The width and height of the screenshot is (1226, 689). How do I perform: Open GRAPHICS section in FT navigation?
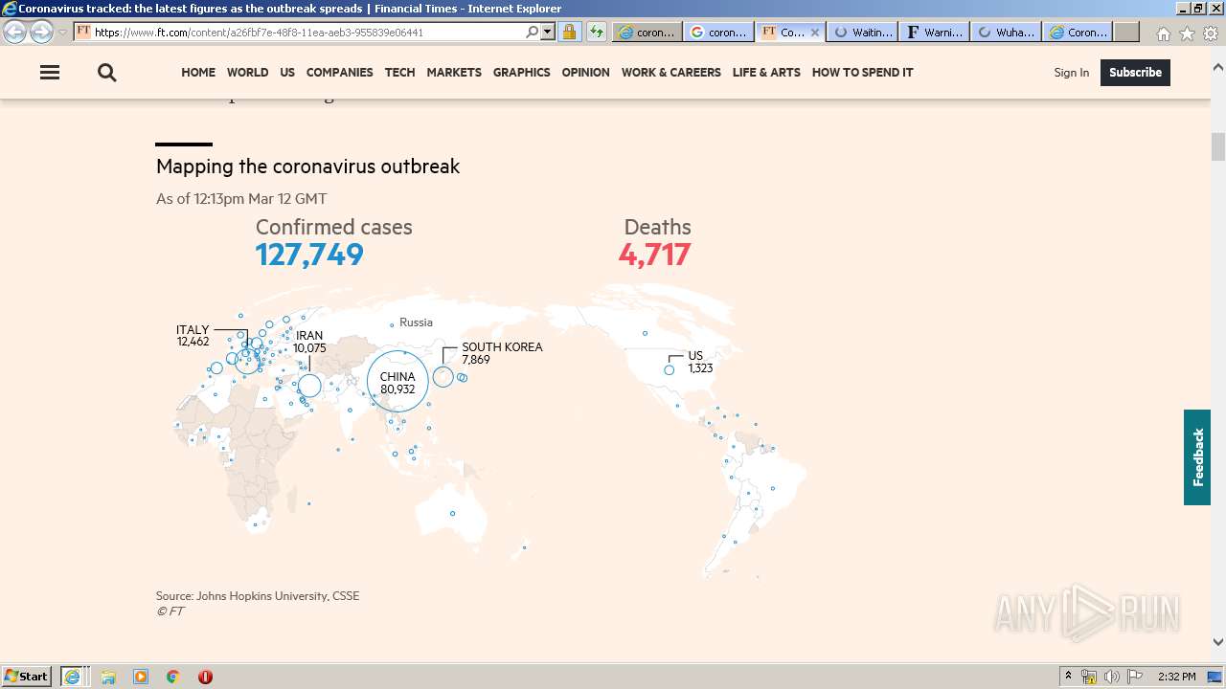[521, 73]
